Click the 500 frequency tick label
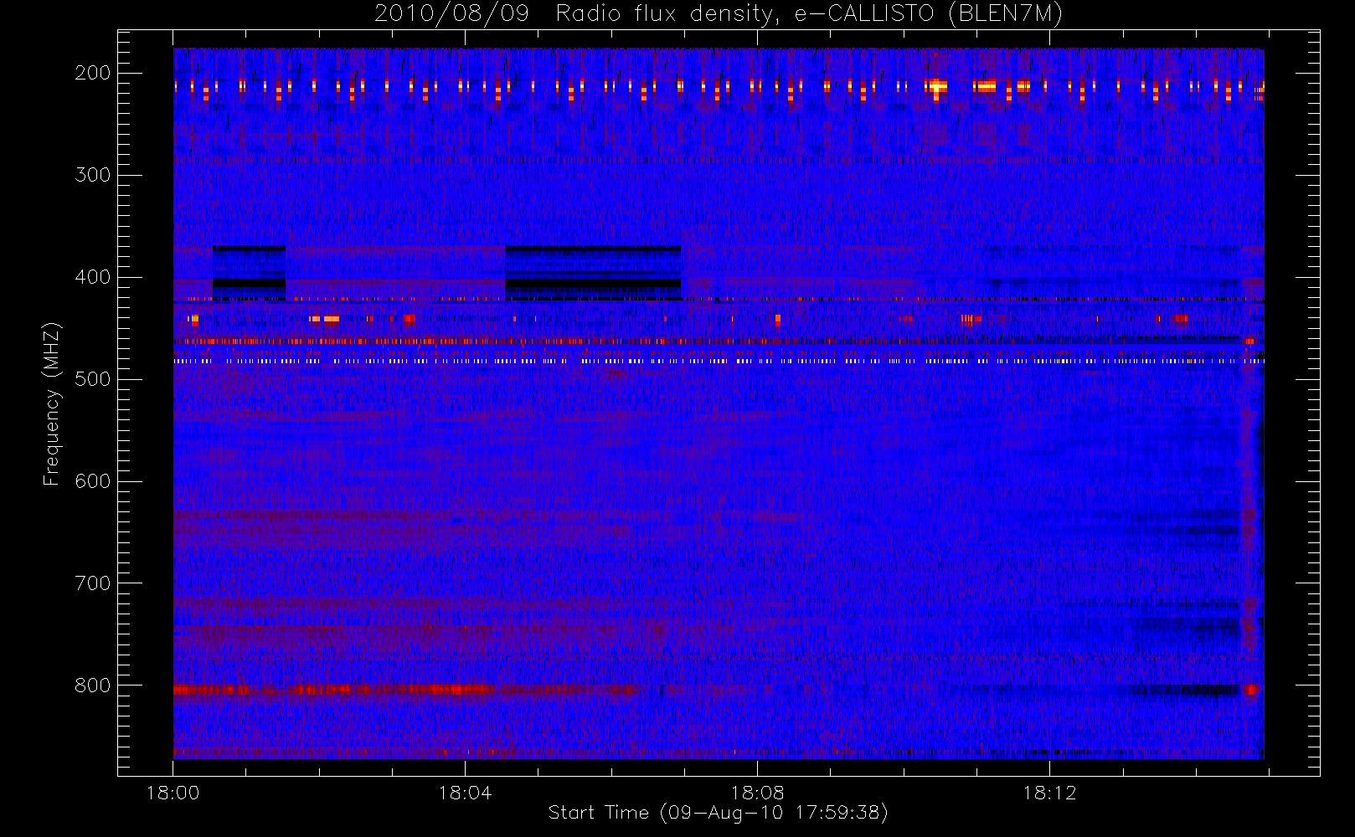This screenshot has width=1355, height=837. tap(93, 379)
